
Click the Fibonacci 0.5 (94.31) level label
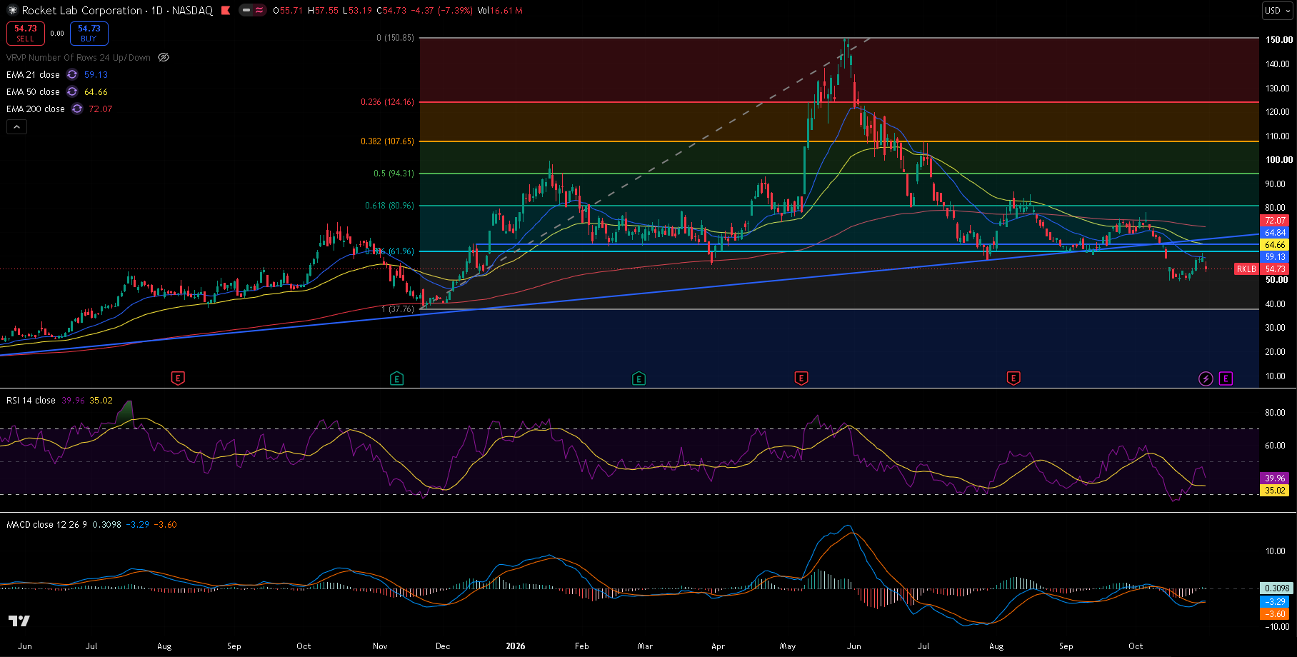[x=394, y=174]
